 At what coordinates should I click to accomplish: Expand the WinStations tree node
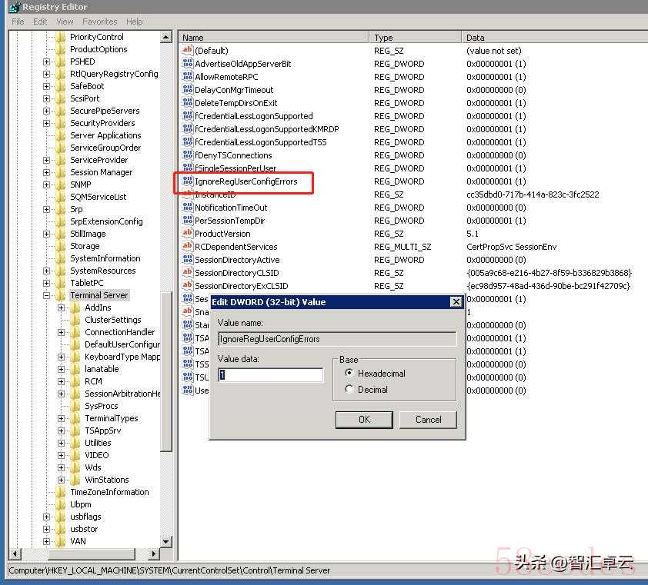click(x=62, y=480)
